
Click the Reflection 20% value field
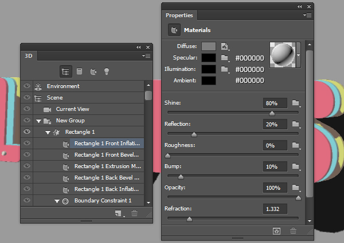[275, 124]
